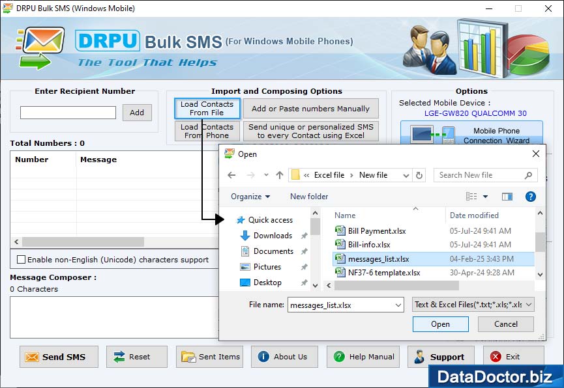Click New folder in dialog toolbar

pyautogui.click(x=309, y=197)
